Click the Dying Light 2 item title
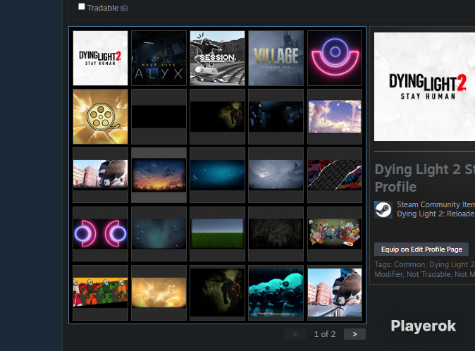The width and height of the screenshot is (475, 351). click(425, 178)
